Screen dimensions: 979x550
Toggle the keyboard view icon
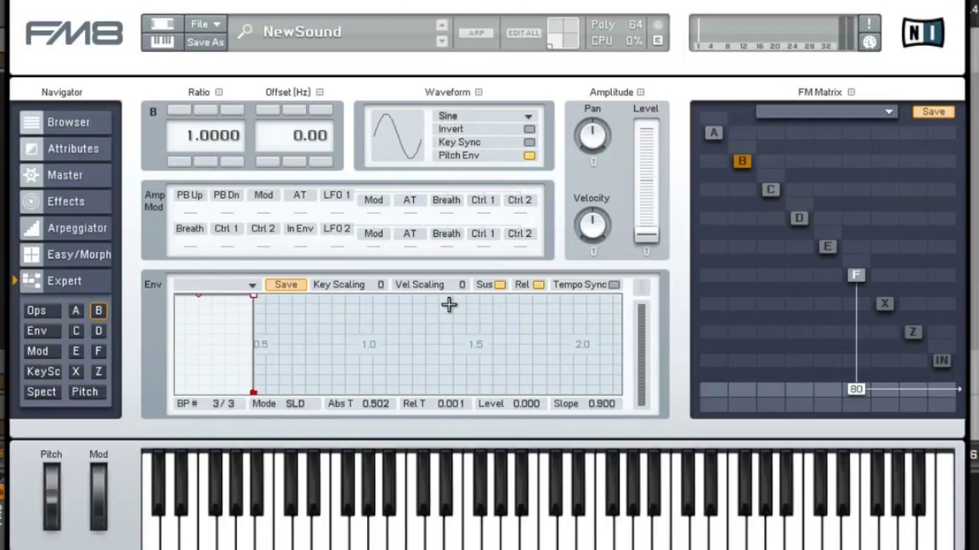(162, 42)
